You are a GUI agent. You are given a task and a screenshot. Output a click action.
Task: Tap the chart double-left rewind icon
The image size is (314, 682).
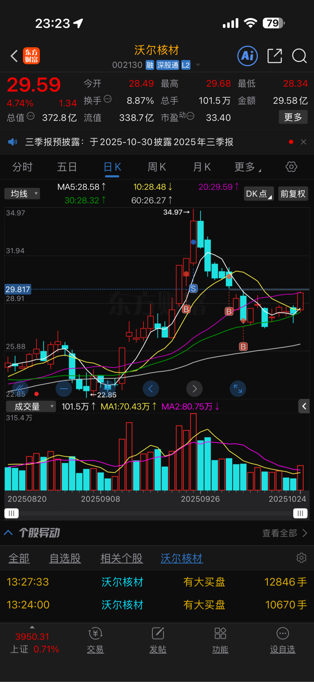tap(20, 389)
